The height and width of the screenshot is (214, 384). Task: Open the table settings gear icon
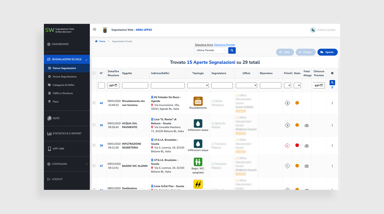pos(332,73)
